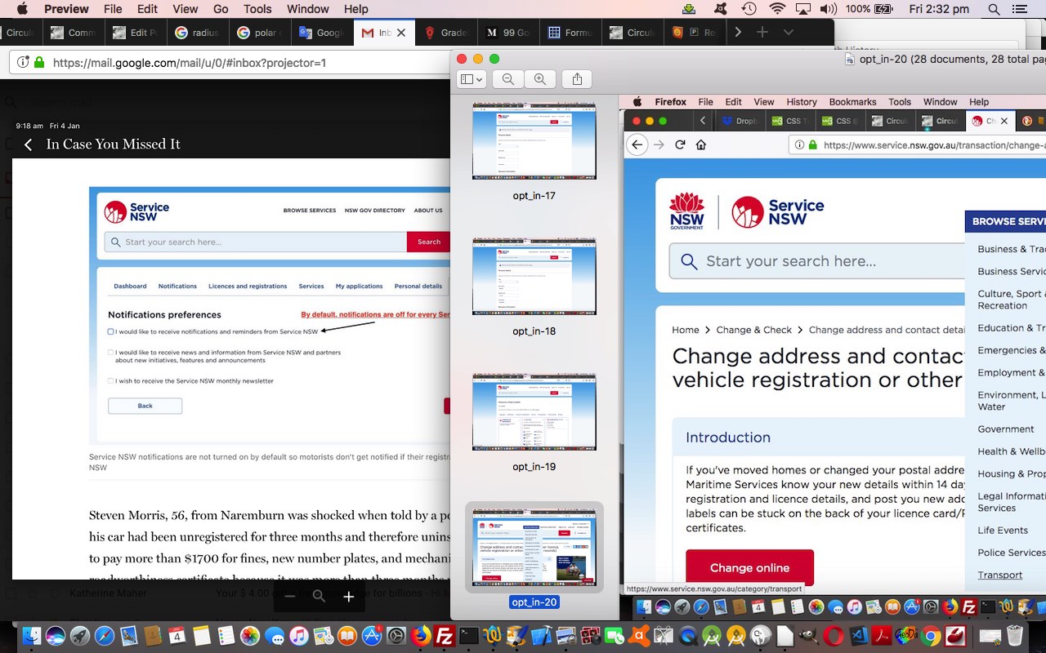Click the Licences and registrations tab in email image

click(248, 287)
